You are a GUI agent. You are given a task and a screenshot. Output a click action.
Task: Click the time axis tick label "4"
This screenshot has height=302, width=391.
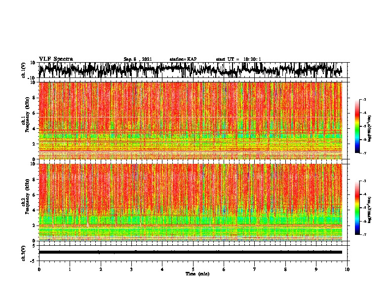click(x=162, y=269)
